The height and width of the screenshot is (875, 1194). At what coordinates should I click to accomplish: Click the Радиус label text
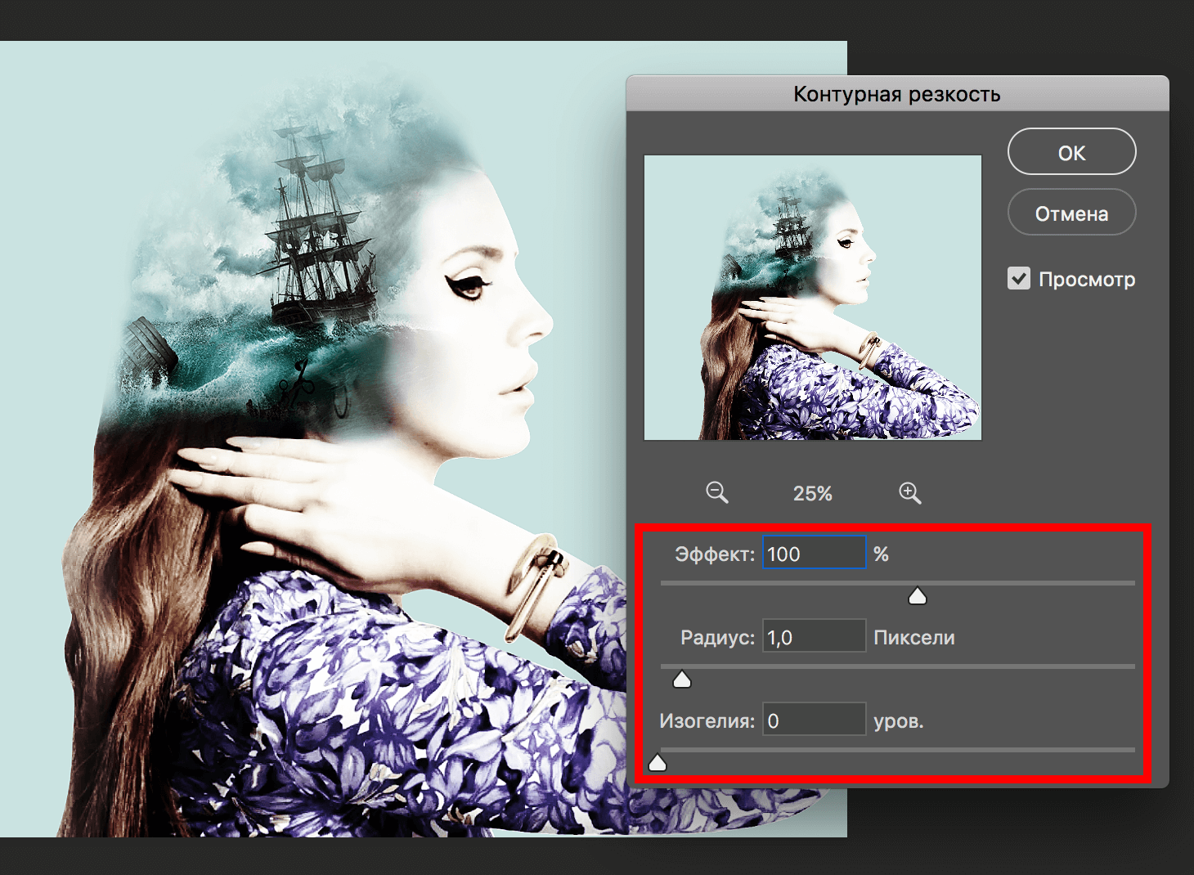click(x=717, y=638)
